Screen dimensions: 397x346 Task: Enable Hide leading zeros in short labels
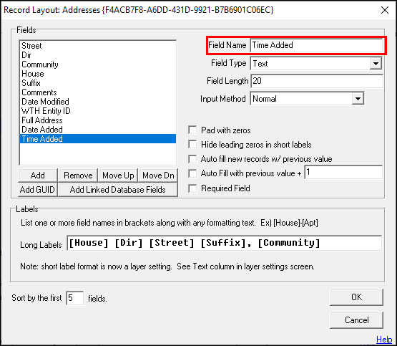pyautogui.click(x=192, y=144)
